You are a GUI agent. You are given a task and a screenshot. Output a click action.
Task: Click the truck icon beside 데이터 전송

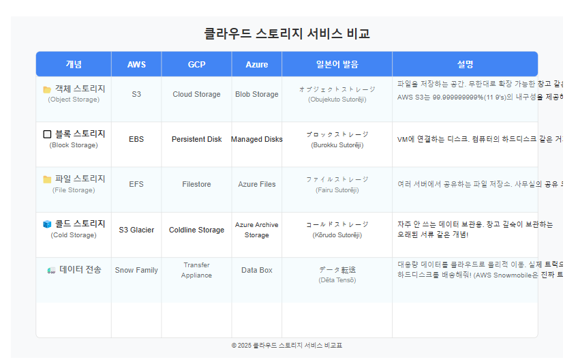coord(51,270)
